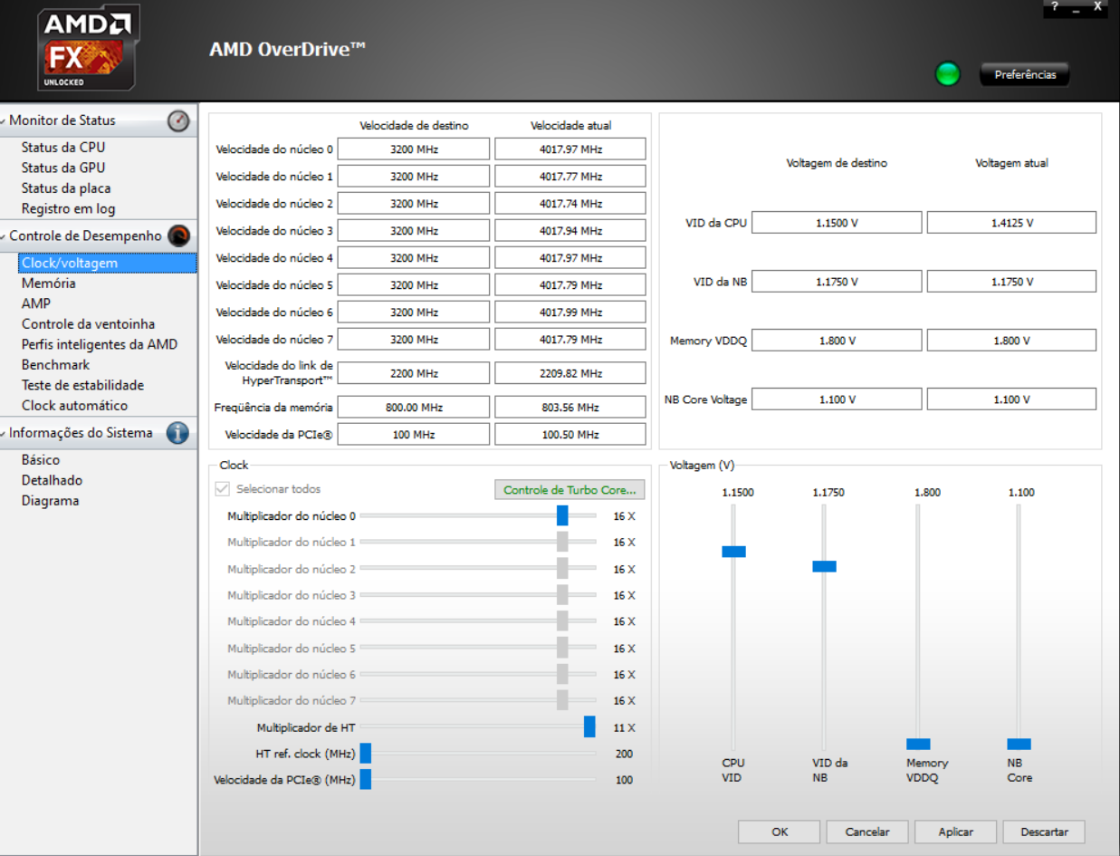1120x856 pixels.
Task: Open the Memória page
Action: pyautogui.click(x=48, y=284)
